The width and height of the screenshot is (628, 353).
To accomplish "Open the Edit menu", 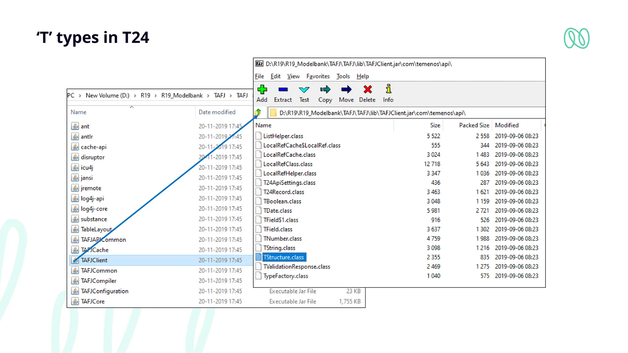I will 275,76.
